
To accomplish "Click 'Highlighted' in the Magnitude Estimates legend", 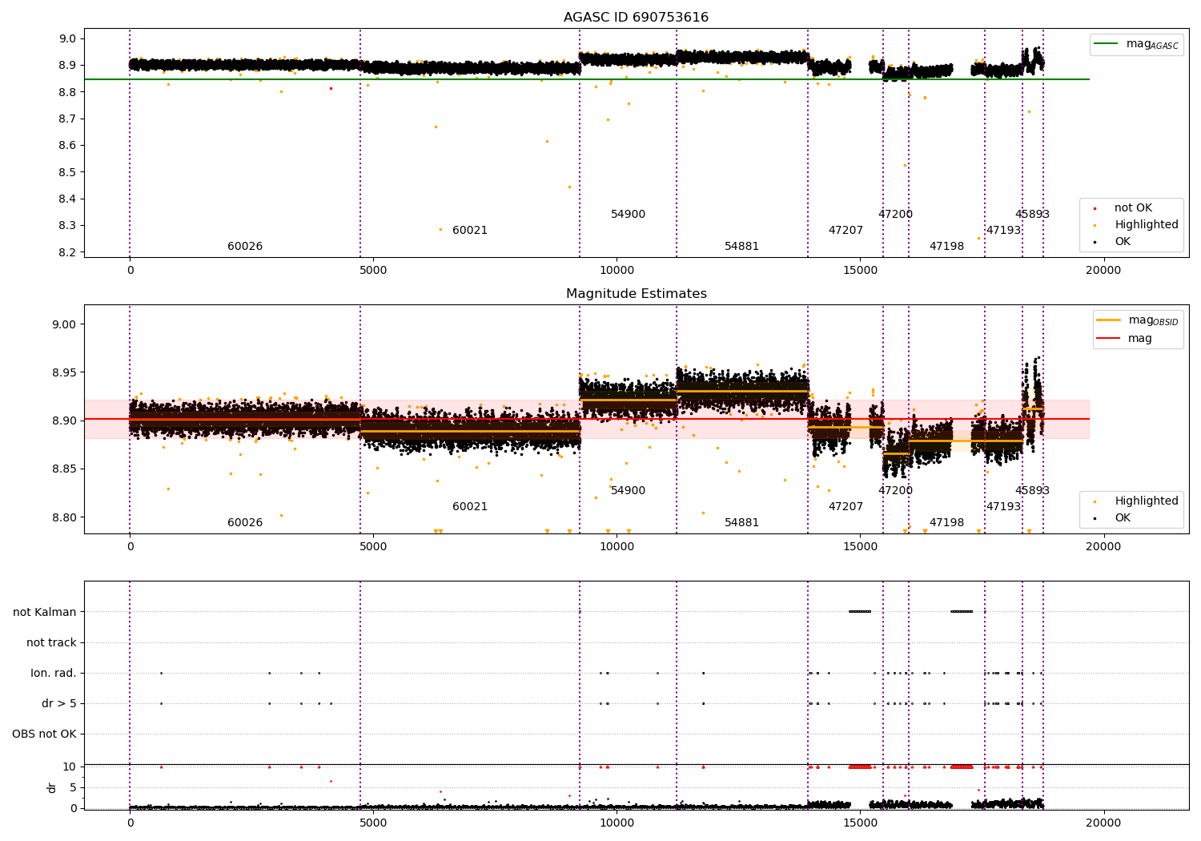I will (x=1146, y=501).
